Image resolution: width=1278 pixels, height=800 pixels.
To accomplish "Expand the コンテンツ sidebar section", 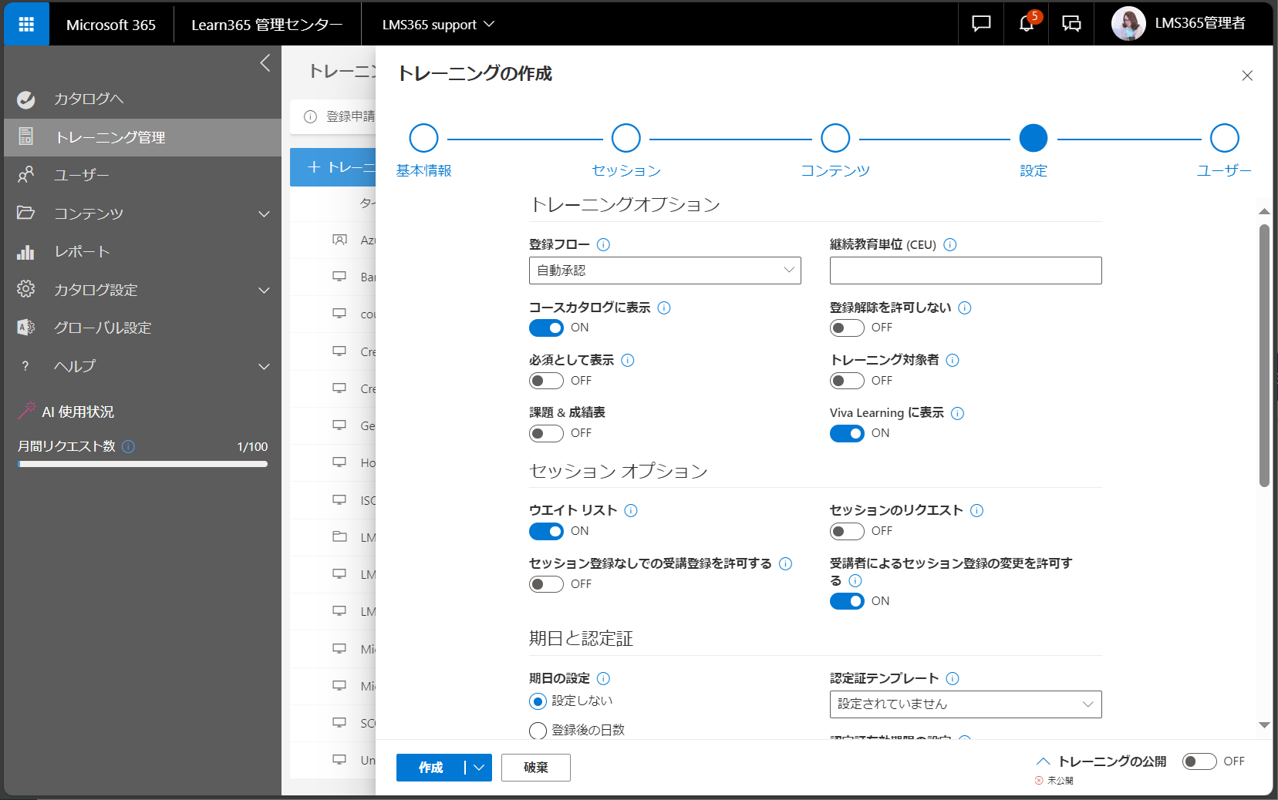I will coord(264,213).
